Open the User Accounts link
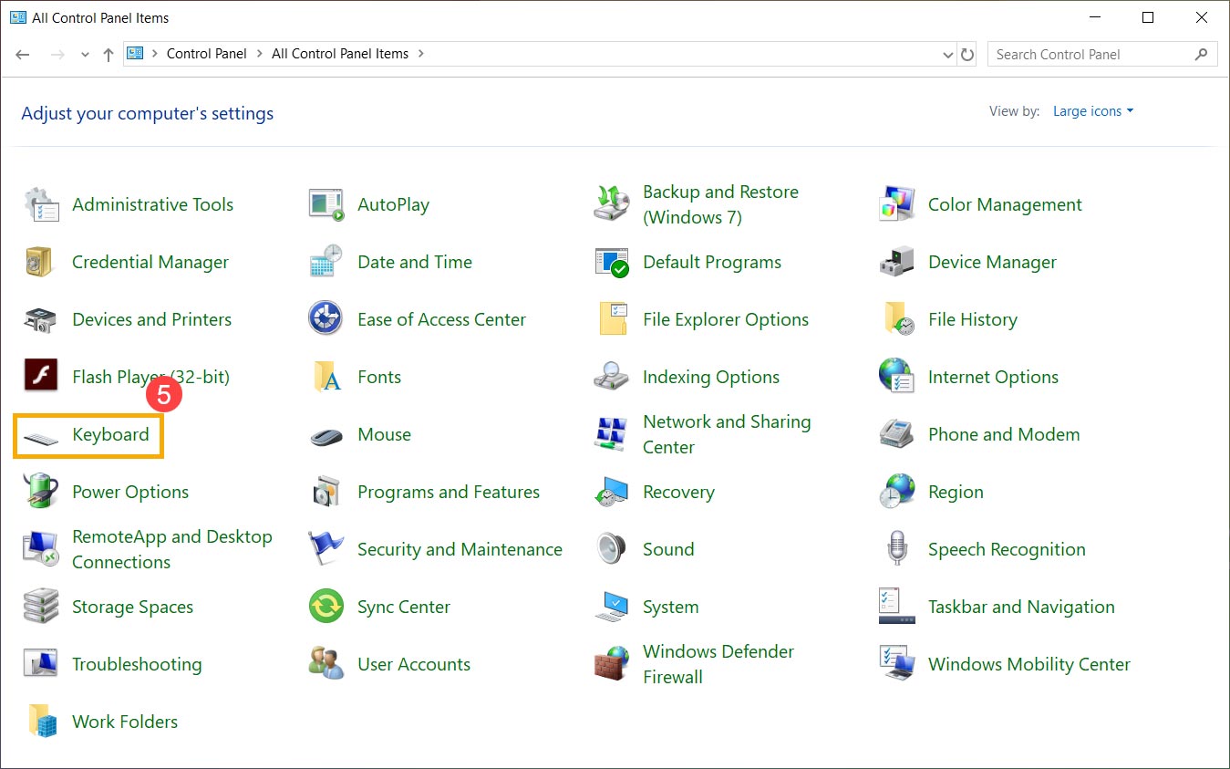1230x769 pixels. coord(414,664)
